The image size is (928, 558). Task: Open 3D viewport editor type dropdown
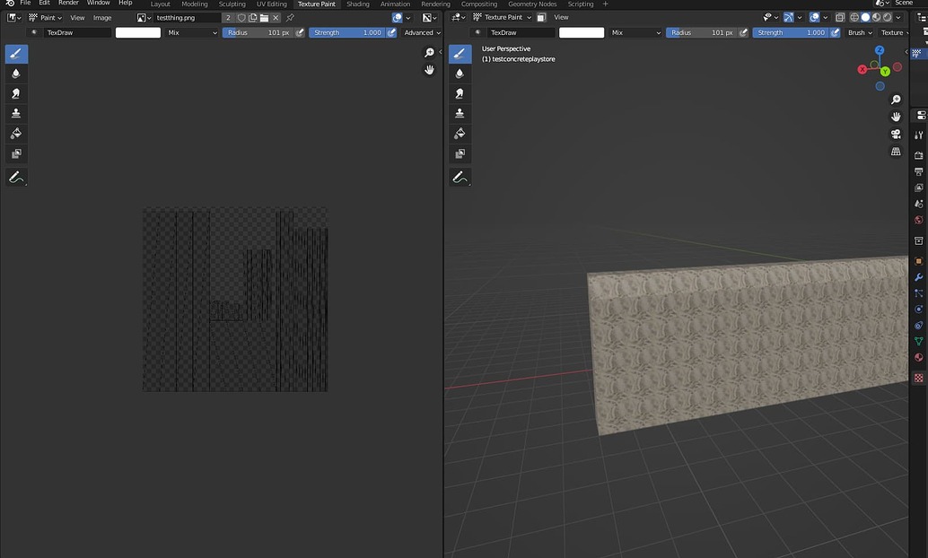(x=458, y=17)
